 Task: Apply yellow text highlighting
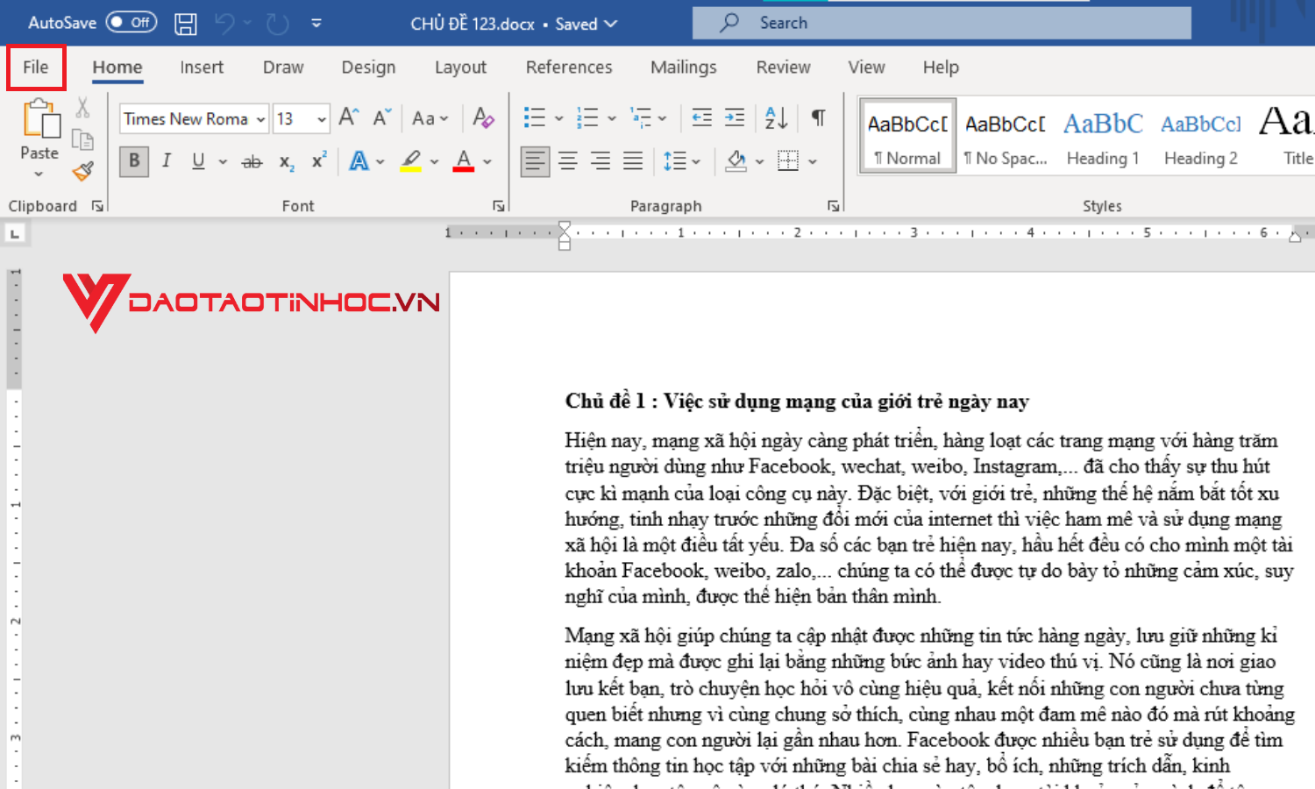[412, 160]
